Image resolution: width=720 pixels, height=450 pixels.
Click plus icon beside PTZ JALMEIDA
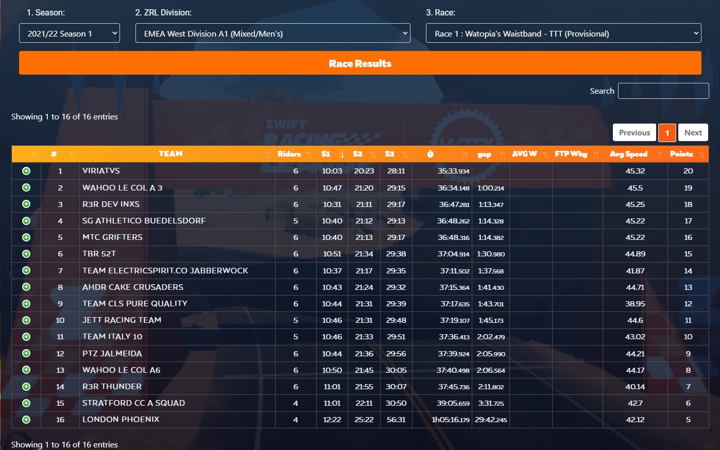26,353
